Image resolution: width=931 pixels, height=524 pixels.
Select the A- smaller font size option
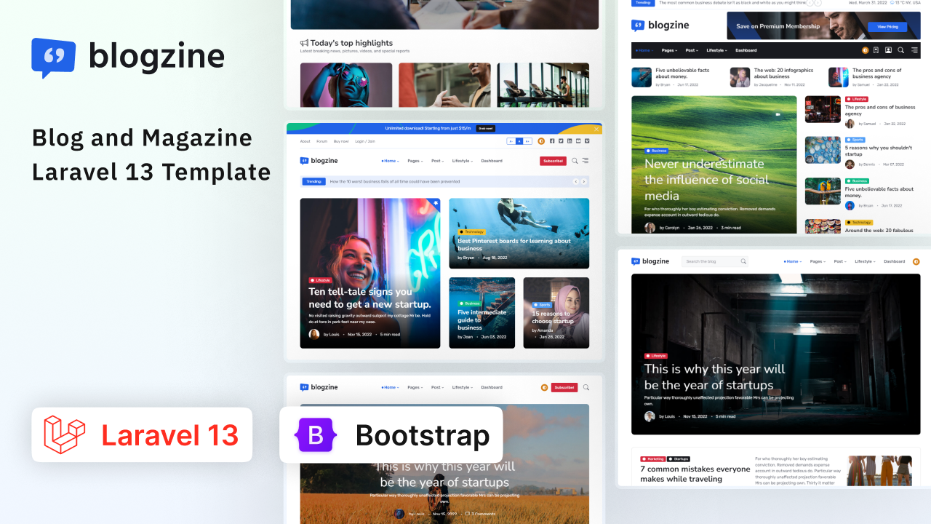click(x=511, y=141)
